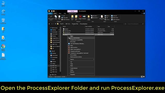This screenshot has width=165, height=93.
Task: Click Paste shortcut in the ribbon
Action: click(65, 20)
